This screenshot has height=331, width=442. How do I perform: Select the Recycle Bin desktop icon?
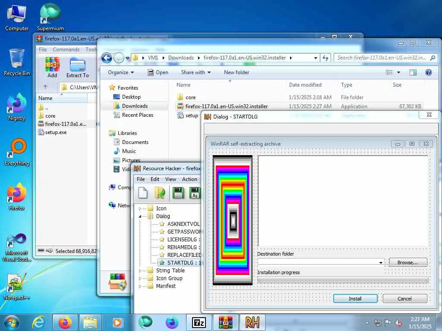(x=17, y=62)
